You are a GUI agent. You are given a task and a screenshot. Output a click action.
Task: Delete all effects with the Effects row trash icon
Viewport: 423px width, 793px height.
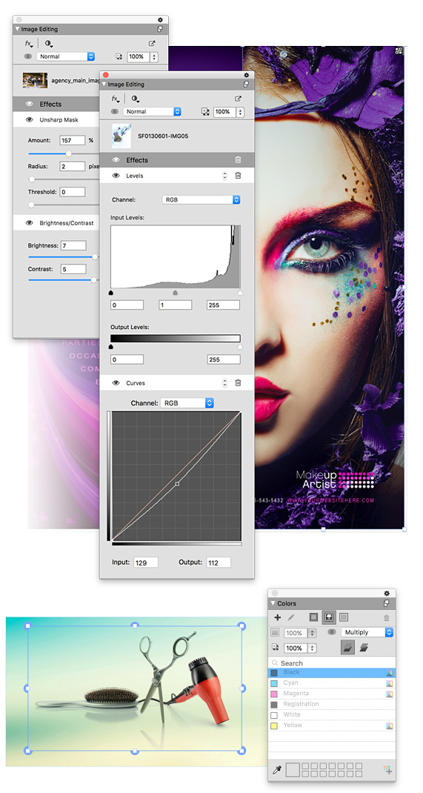tap(238, 160)
